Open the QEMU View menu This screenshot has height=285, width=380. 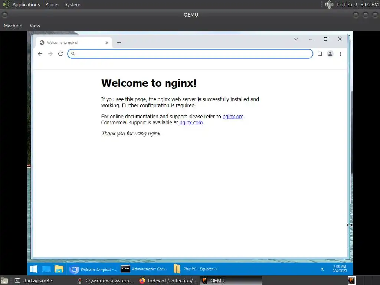tap(35, 26)
